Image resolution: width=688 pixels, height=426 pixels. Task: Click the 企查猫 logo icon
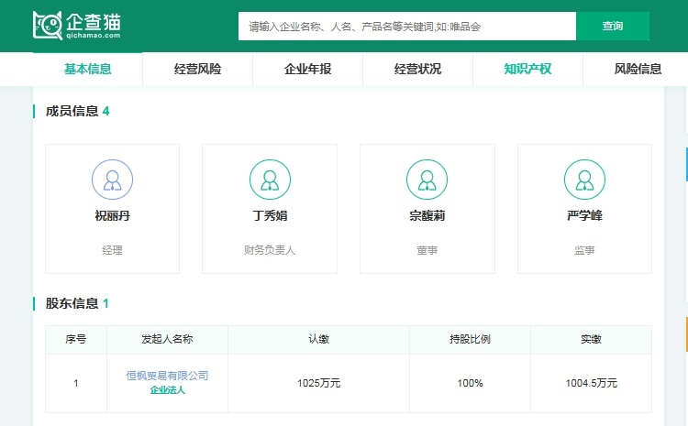pyautogui.click(x=48, y=26)
